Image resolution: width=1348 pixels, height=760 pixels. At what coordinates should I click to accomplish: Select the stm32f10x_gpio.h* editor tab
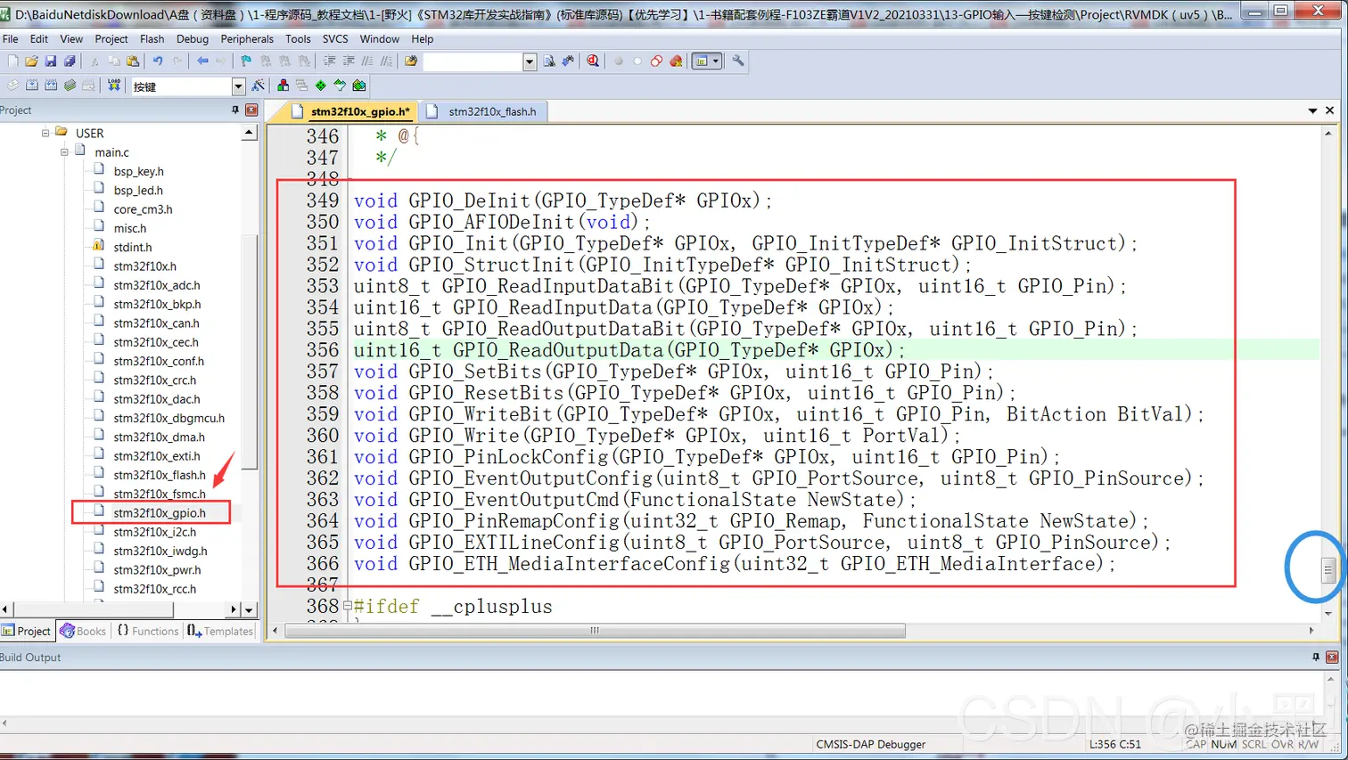coord(350,111)
